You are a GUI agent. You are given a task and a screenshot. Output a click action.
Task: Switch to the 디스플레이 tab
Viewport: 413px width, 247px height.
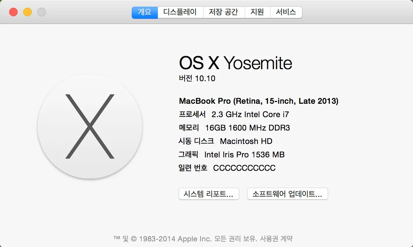tap(180, 12)
